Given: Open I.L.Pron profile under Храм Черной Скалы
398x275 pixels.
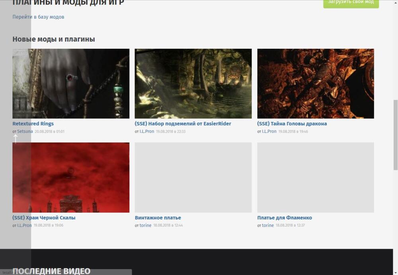Looking at the screenshot, I should pyautogui.click(x=24, y=225).
